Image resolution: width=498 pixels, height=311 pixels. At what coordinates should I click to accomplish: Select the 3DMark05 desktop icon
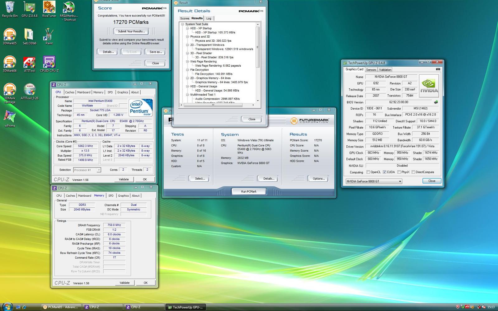point(10,36)
